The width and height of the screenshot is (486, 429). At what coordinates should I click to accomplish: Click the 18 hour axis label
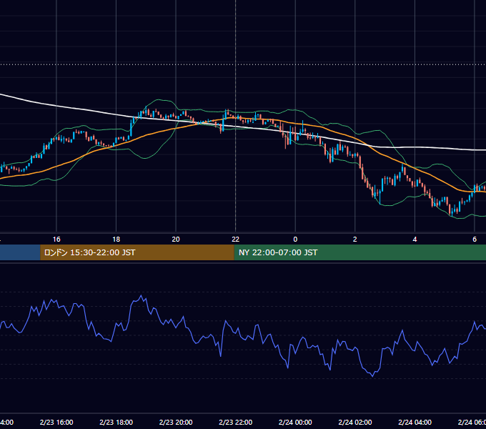(116, 240)
